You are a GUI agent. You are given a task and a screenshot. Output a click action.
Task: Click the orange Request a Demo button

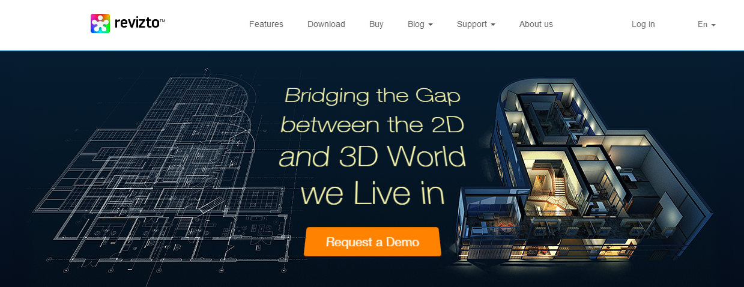372,242
